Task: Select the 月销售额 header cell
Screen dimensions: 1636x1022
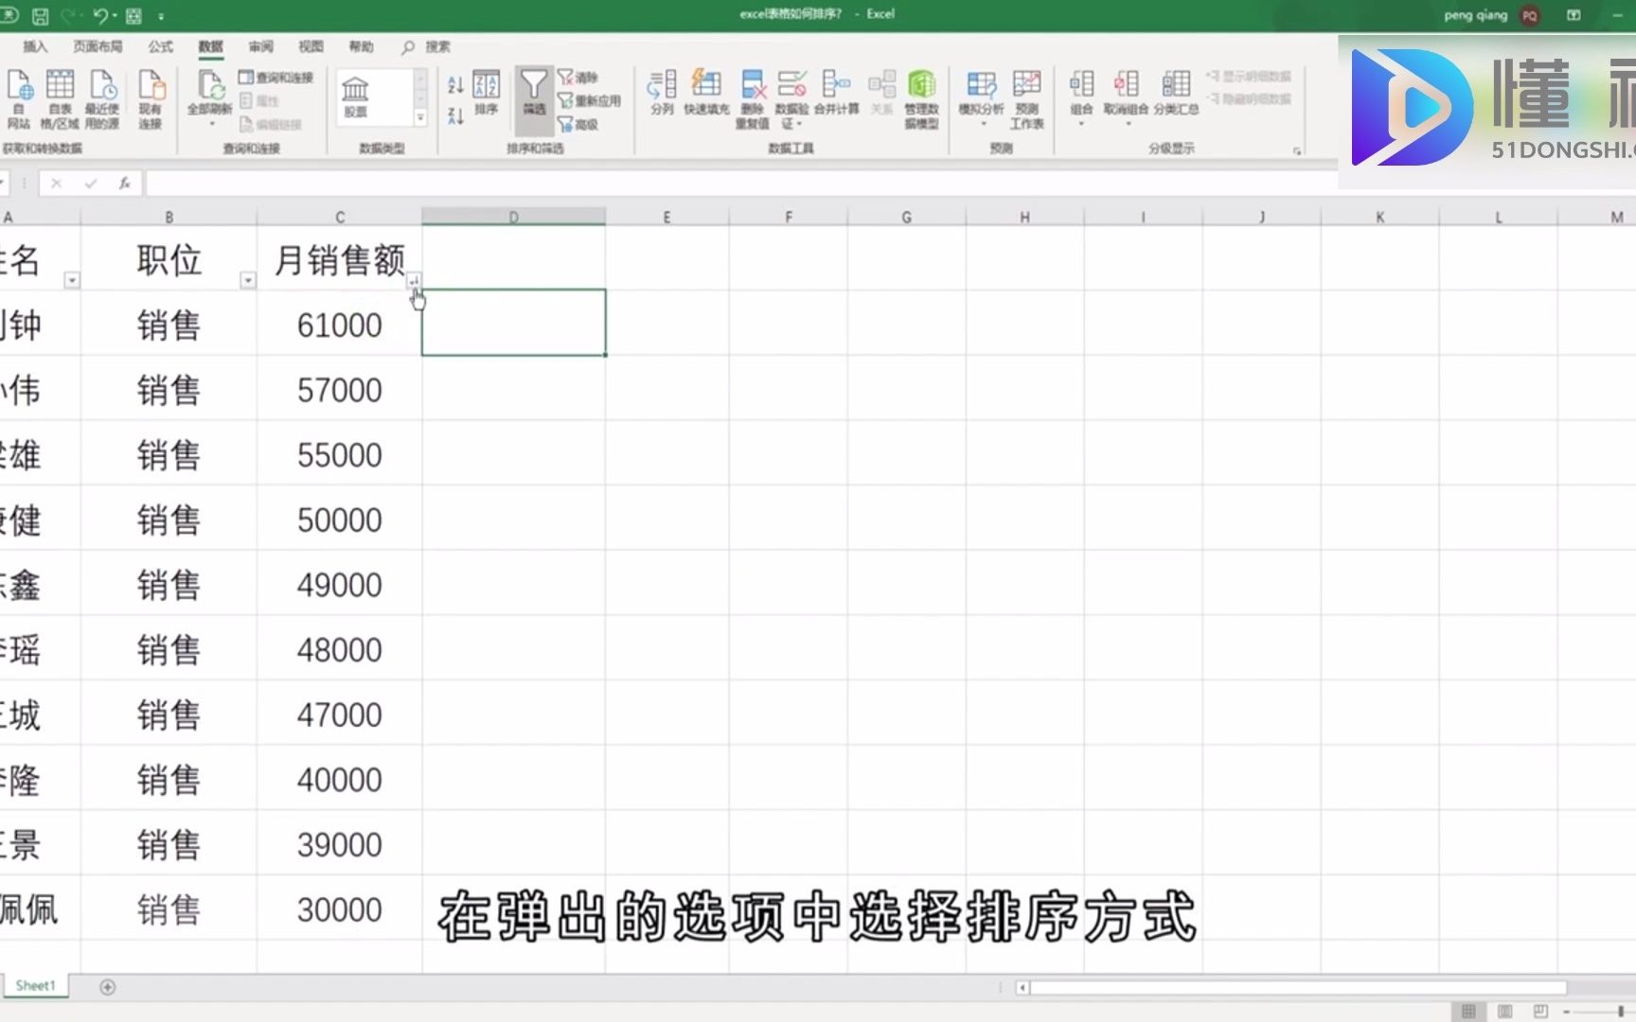Action: tap(339, 258)
